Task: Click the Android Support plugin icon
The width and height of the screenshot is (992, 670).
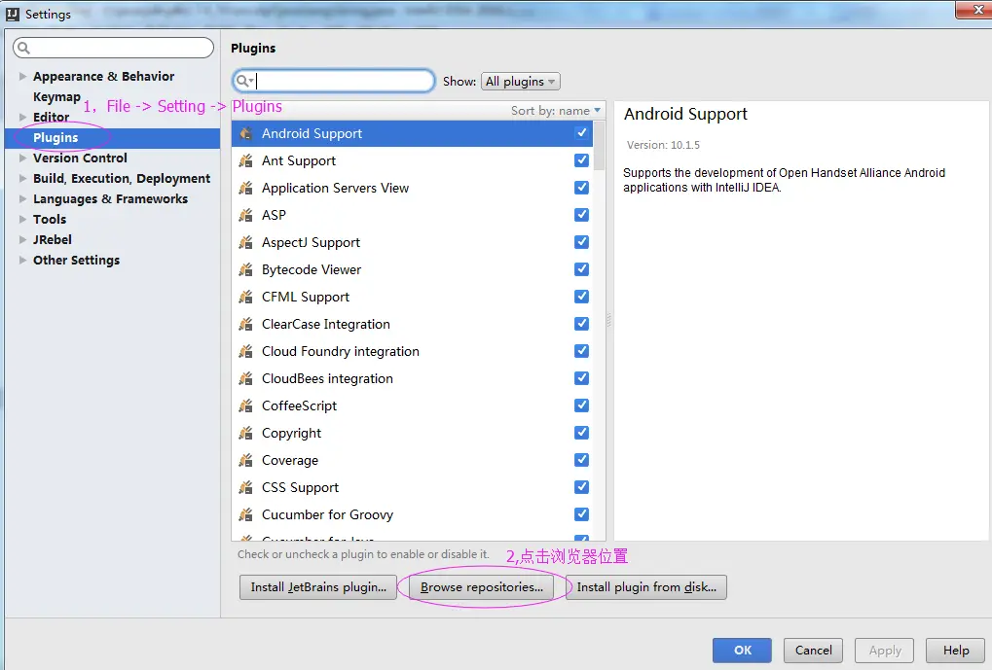Action: click(246, 133)
